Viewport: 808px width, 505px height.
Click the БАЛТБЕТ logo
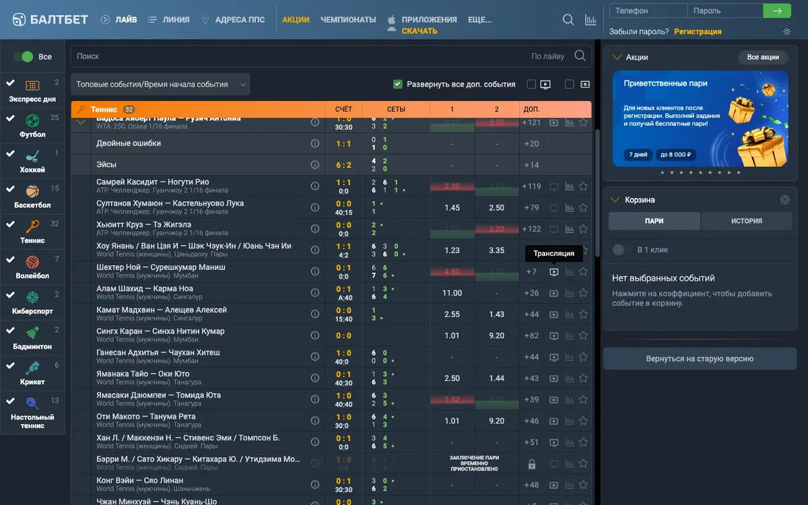click(x=50, y=20)
